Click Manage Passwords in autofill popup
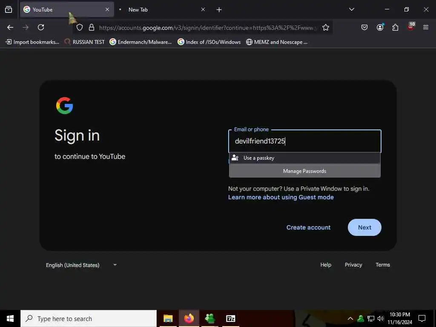The width and height of the screenshot is (436, 327). [x=305, y=171]
